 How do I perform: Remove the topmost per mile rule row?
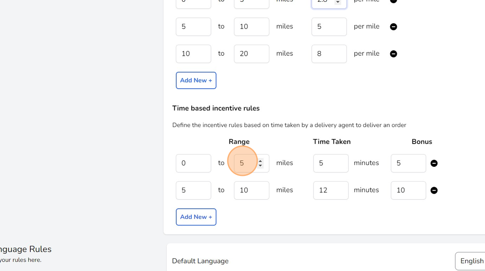(x=393, y=1)
